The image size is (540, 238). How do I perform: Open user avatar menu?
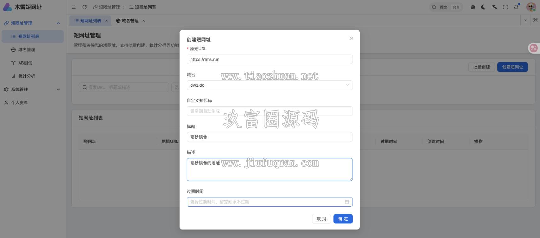[x=531, y=7]
